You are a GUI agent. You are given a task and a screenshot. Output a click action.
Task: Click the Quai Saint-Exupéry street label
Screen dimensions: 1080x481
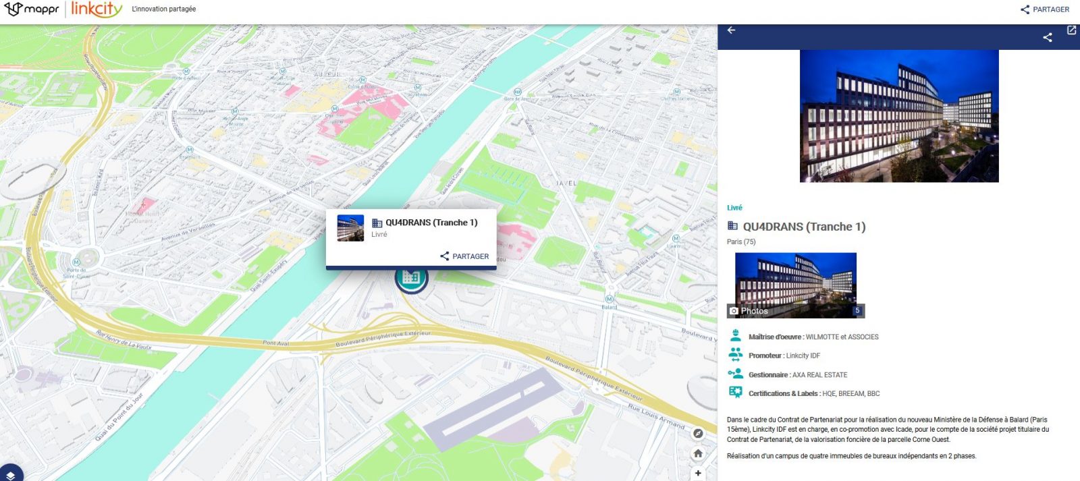click(269, 277)
